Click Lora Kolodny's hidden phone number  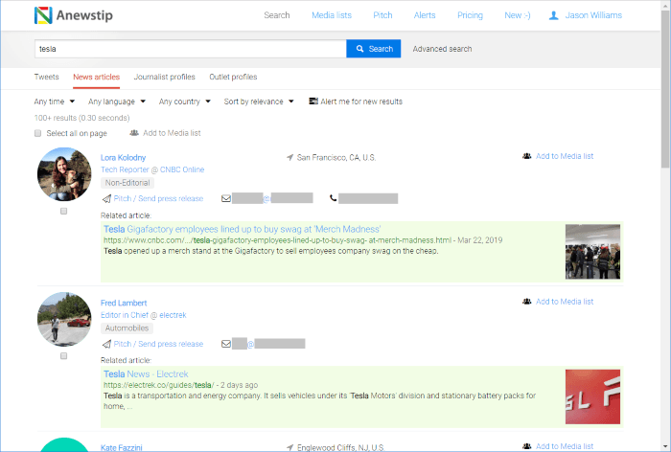point(368,198)
